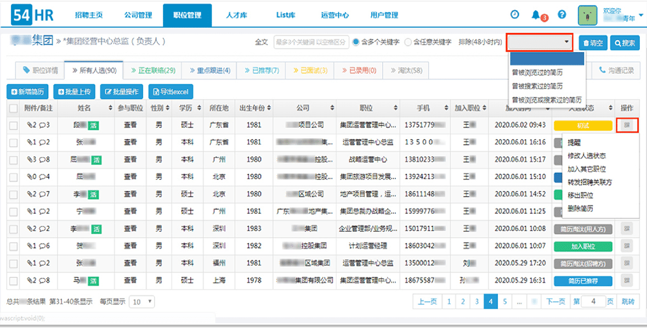
Task: Click the sort arrows on 学历 column
Action: tap(199, 108)
